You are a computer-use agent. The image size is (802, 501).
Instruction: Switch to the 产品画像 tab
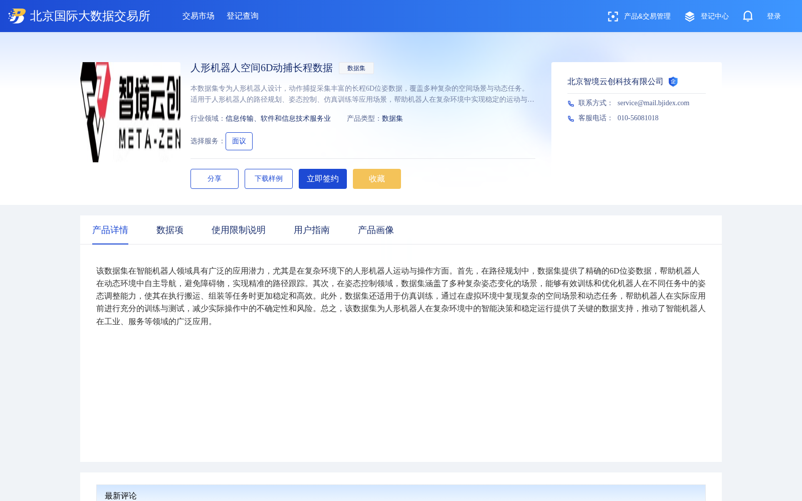(x=376, y=230)
